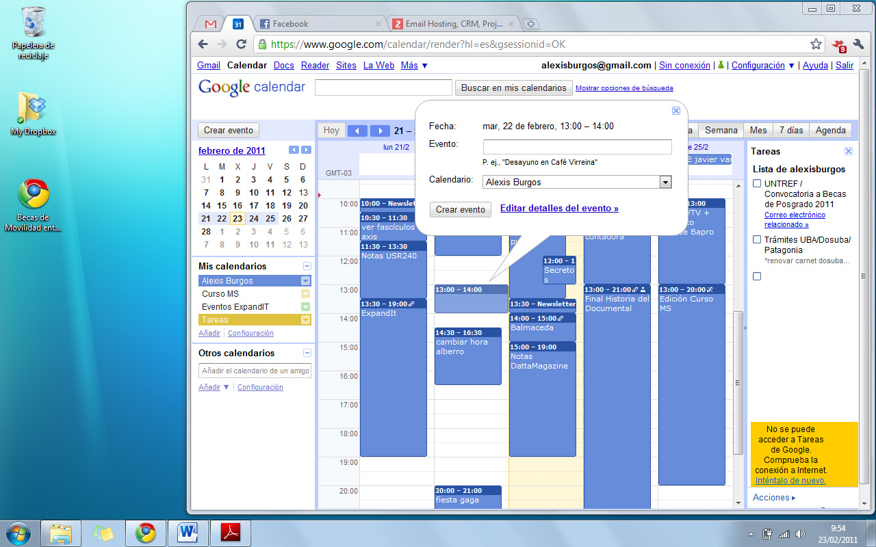This screenshot has width=876, height=547.
Task: Click the green Labs flask icon
Action: pyautogui.click(x=720, y=66)
